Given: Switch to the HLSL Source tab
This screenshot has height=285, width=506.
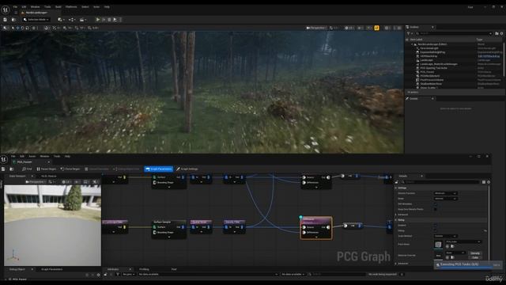Looking at the screenshot, I should [x=49, y=176].
